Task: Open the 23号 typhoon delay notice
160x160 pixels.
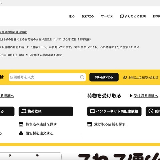Action: (45, 39)
